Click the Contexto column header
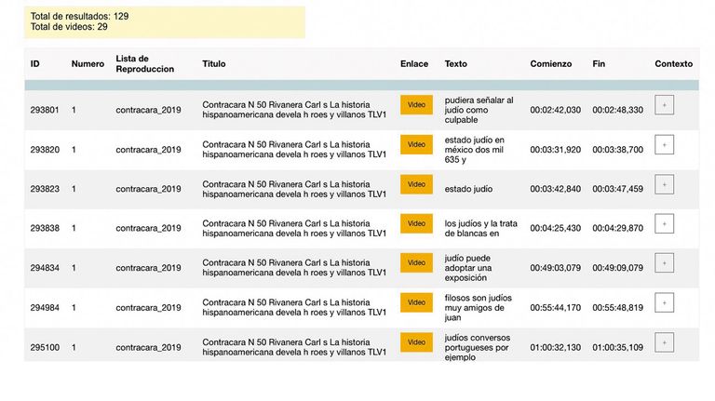Image resolution: width=715 pixels, height=401 pixels. pyautogui.click(x=673, y=64)
